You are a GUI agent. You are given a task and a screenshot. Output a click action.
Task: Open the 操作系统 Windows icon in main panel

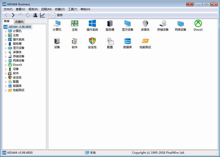point(92,25)
